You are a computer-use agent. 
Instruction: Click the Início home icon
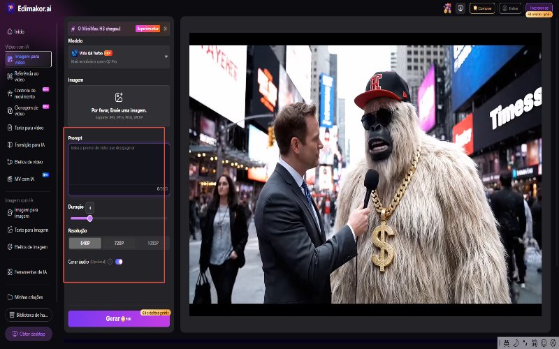10,31
